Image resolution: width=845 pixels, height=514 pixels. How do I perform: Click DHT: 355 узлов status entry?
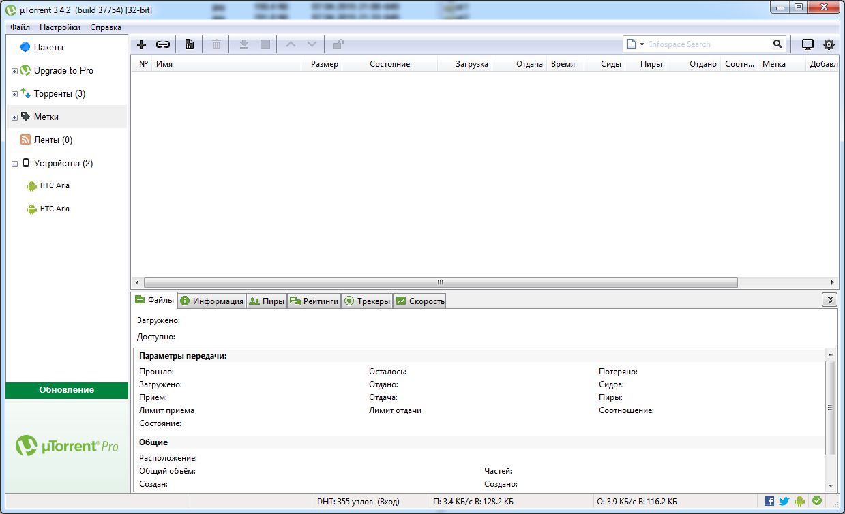tap(358, 501)
